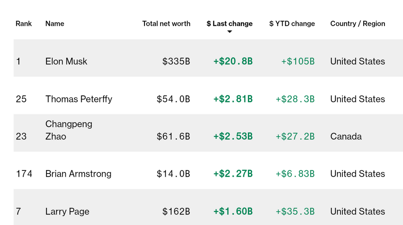This screenshot has width=403, height=225.
Task: Click Thomas Peterffy's +$2.81B last change
Action: click(233, 99)
